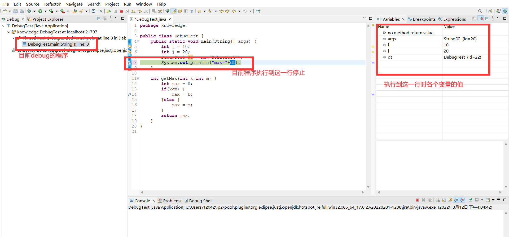The height and width of the screenshot is (237, 509).
Task: Toggle Block Selection Mode icon
Action: click(x=186, y=11)
